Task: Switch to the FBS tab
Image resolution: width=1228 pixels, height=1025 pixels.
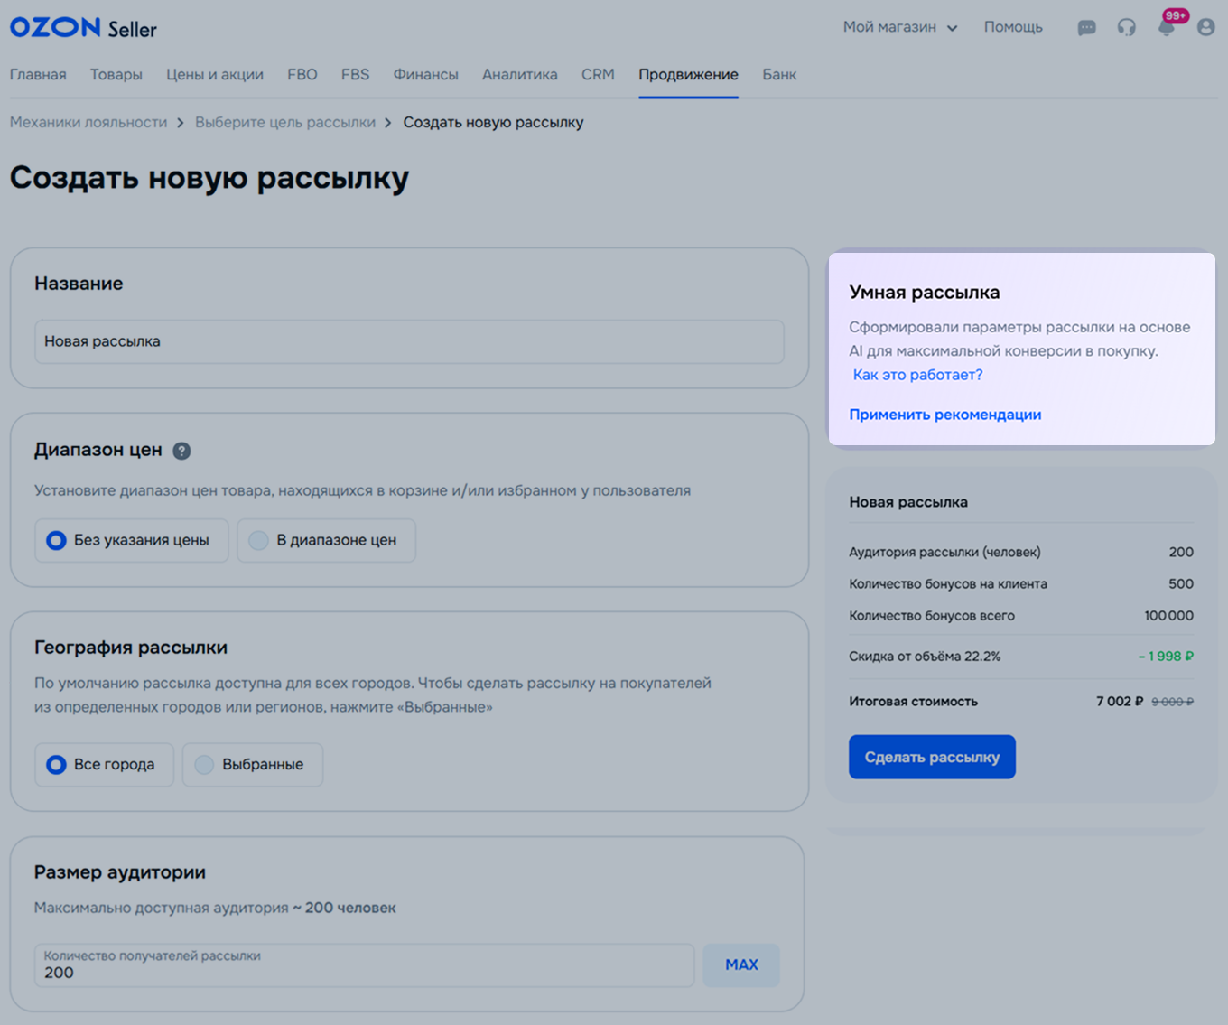Action: (356, 74)
